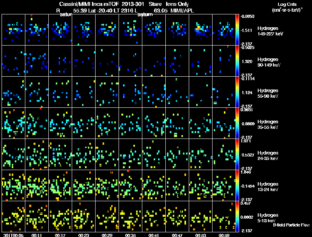Screen dimensions: 312x237
Task: Click the '1.124' colorbar midpoint value
Action: 247,93
